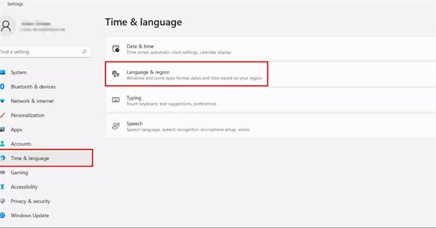Open the Typing settings
Viewport: 436px width, 228px height.
click(270, 100)
